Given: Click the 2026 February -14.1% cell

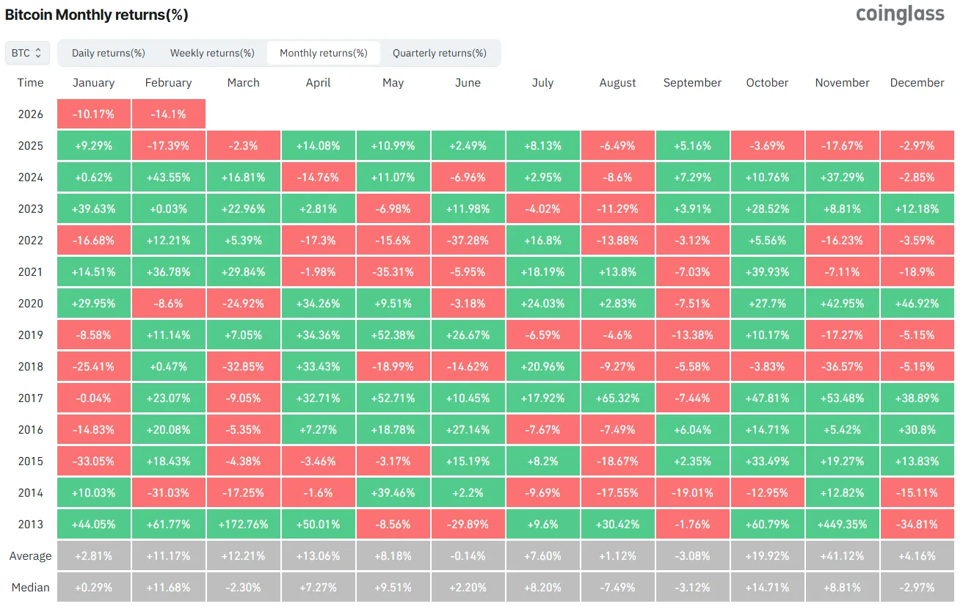Looking at the screenshot, I should [169, 114].
